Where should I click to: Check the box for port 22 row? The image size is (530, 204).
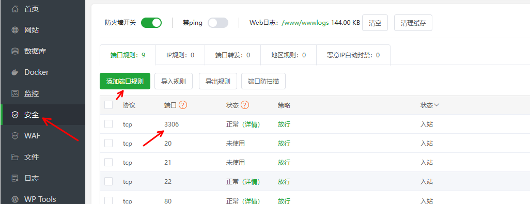[108, 182]
